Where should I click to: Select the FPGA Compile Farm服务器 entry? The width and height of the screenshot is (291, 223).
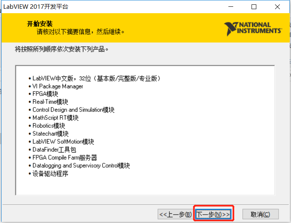tap(63, 157)
